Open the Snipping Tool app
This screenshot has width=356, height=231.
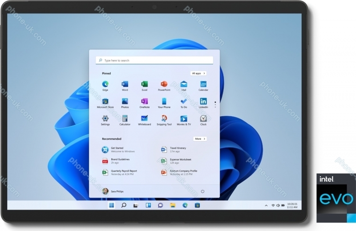(164, 119)
